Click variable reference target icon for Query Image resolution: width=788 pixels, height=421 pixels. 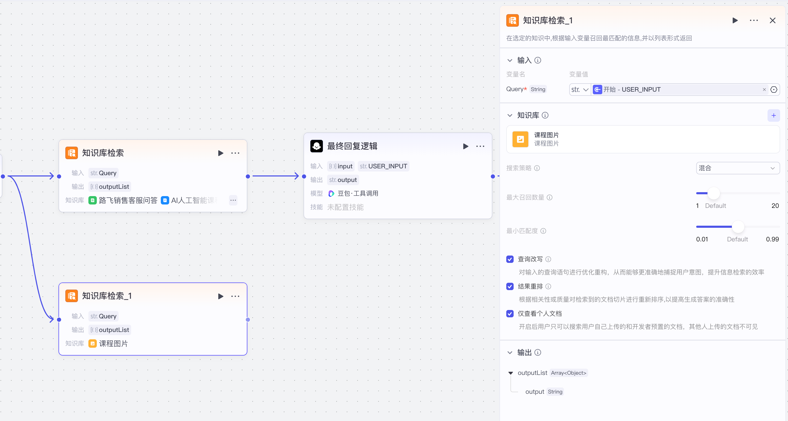coord(774,90)
